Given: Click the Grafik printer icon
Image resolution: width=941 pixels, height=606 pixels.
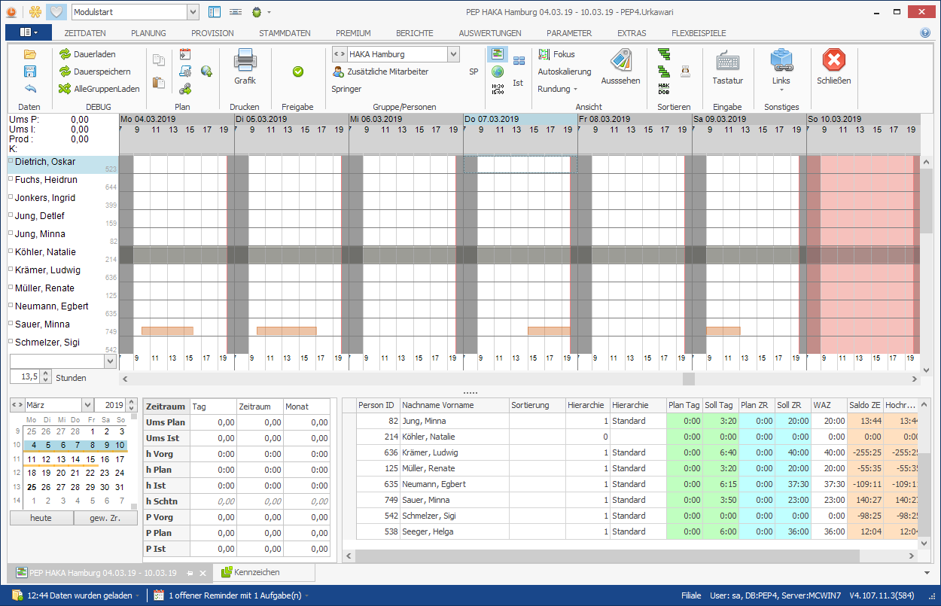Looking at the screenshot, I should (x=245, y=60).
